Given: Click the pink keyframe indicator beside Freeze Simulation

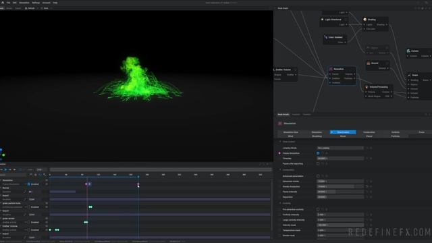Looking at the screenshot, I should 279,153.
